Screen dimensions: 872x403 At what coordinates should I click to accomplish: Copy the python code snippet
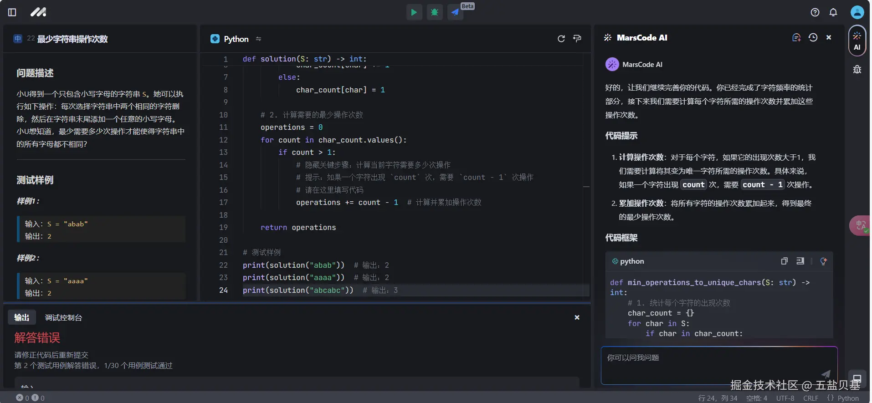tap(784, 261)
